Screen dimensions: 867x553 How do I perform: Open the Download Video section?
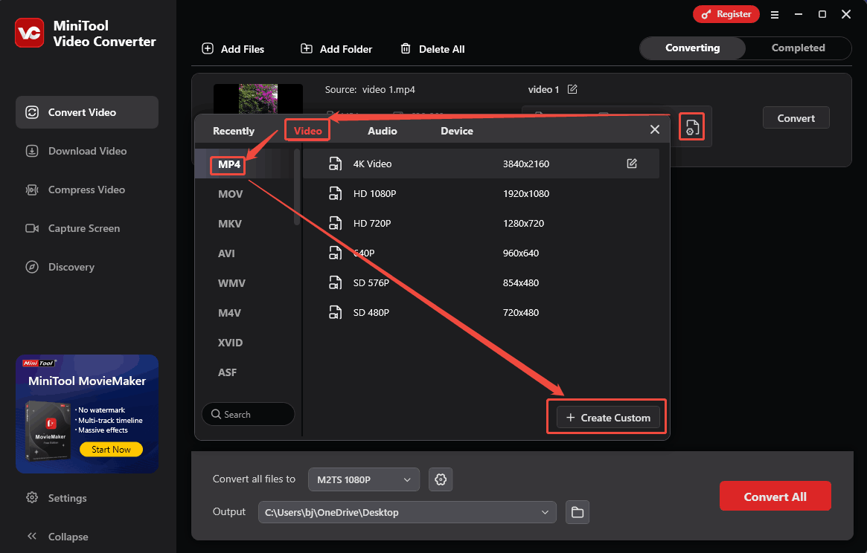87,151
